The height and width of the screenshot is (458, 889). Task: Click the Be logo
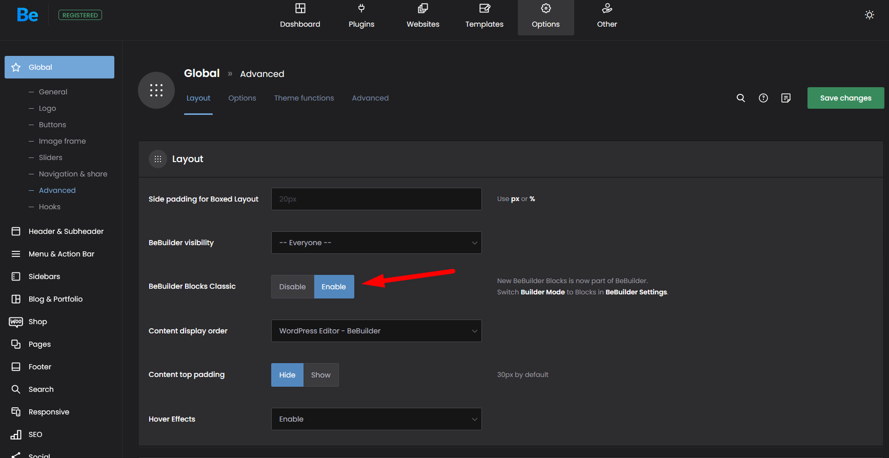point(28,15)
